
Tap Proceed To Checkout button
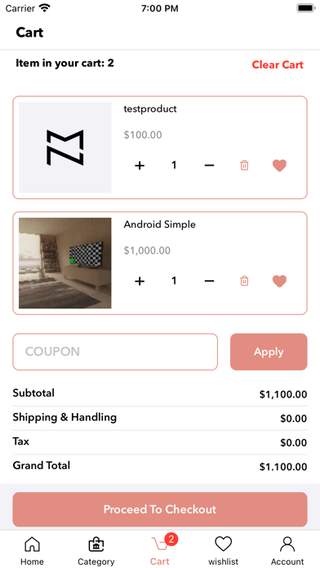[x=160, y=509]
